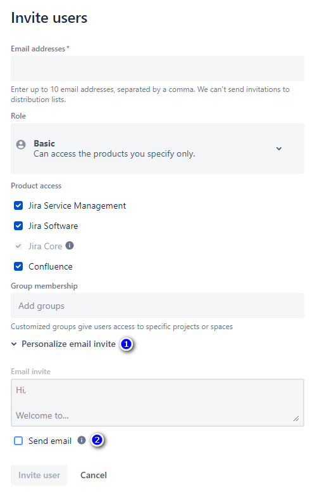The width and height of the screenshot is (310, 494).
Task: Click the resize handle of Email invite textarea
Action: pyautogui.click(x=296, y=419)
